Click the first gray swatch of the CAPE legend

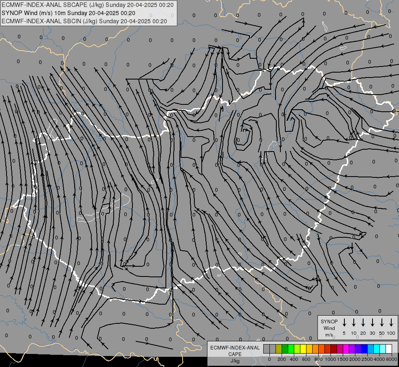267,349
